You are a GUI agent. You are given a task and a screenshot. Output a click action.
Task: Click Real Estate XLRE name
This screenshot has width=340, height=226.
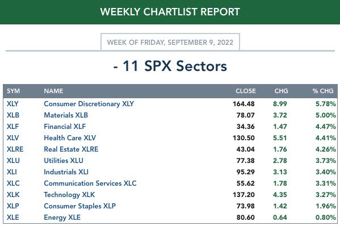pyautogui.click(x=71, y=149)
